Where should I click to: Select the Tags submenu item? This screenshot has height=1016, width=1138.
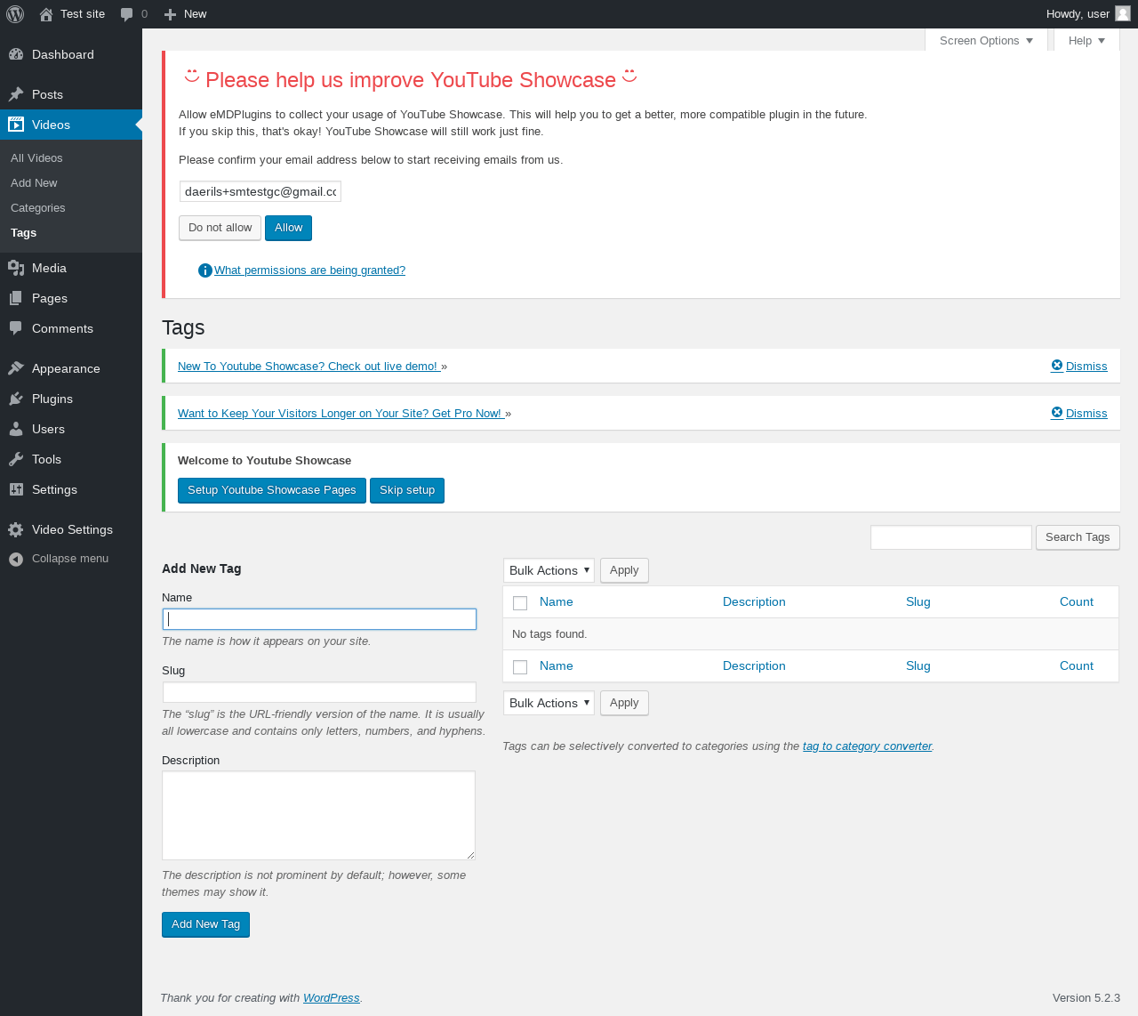[x=24, y=232]
